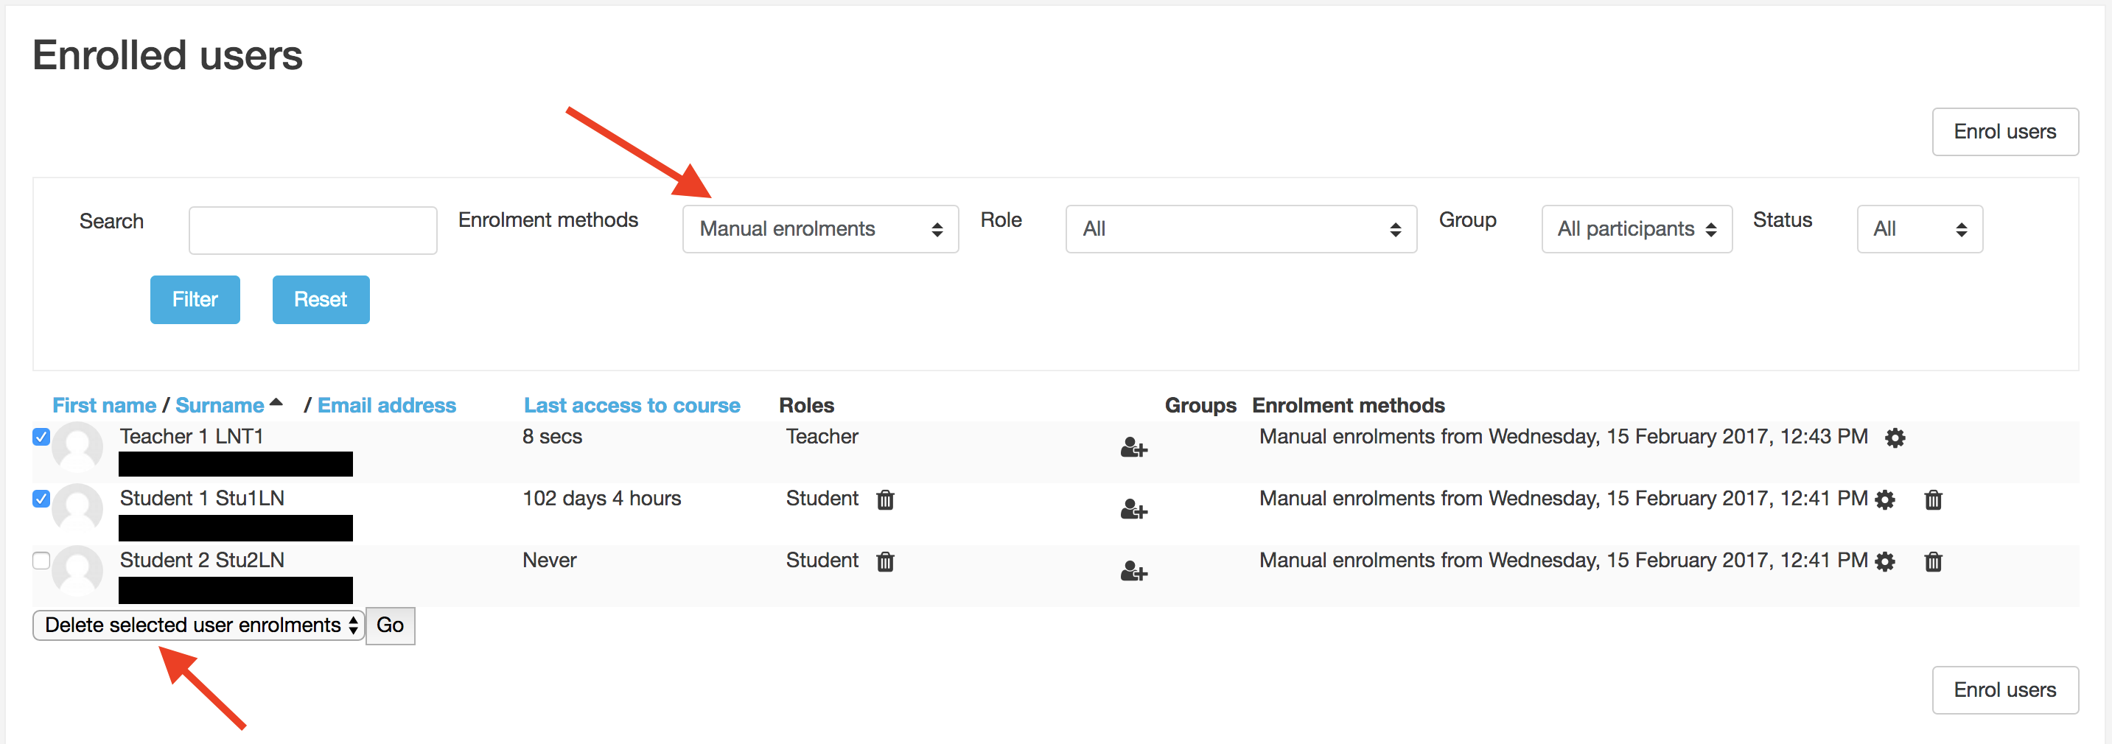Click the Go button

[x=391, y=626]
